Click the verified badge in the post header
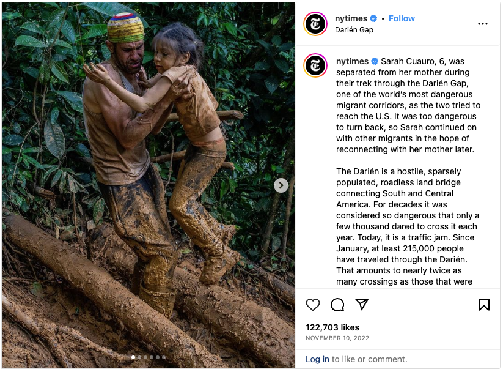The height and width of the screenshot is (372, 503). click(x=373, y=18)
